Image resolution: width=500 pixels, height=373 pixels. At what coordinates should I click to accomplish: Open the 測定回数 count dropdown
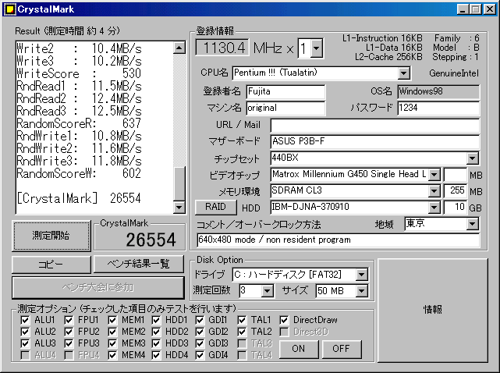click(x=267, y=291)
